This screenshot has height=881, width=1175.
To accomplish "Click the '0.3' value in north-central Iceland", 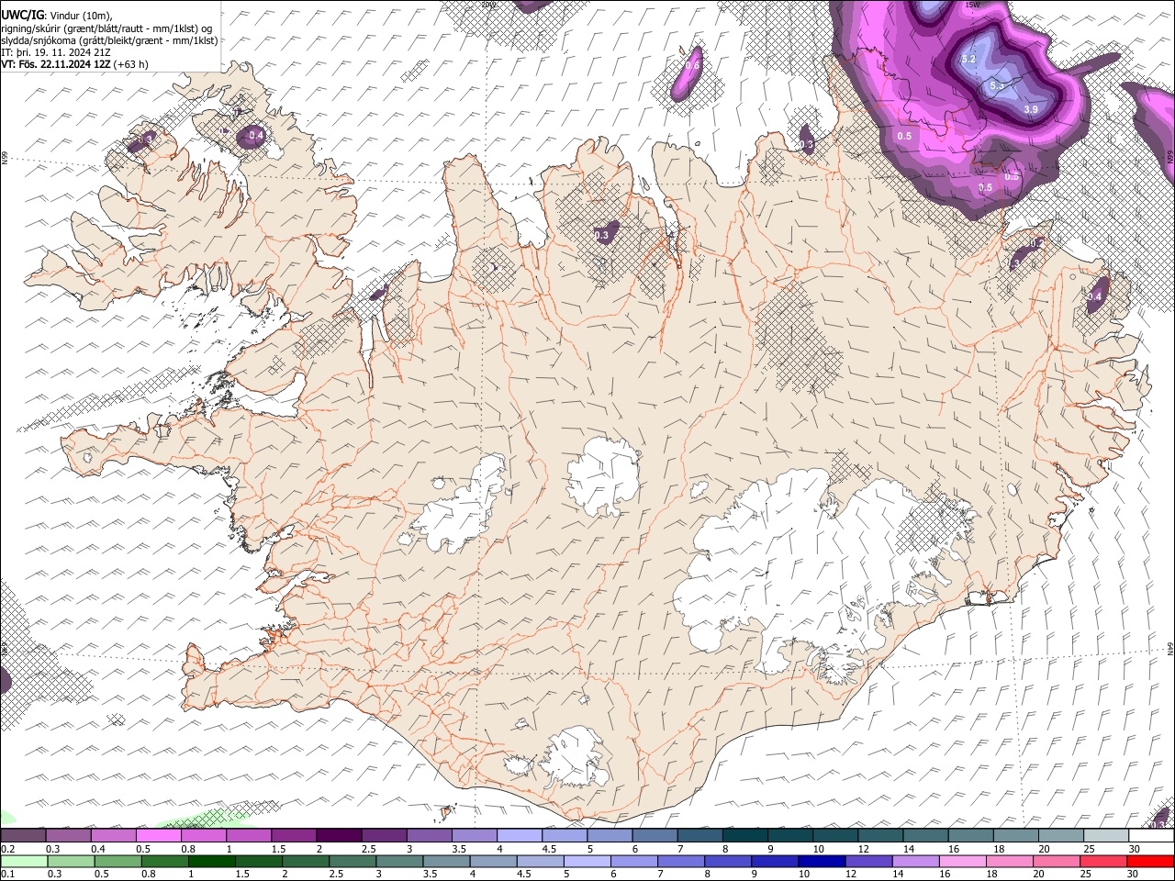I will 601,236.
